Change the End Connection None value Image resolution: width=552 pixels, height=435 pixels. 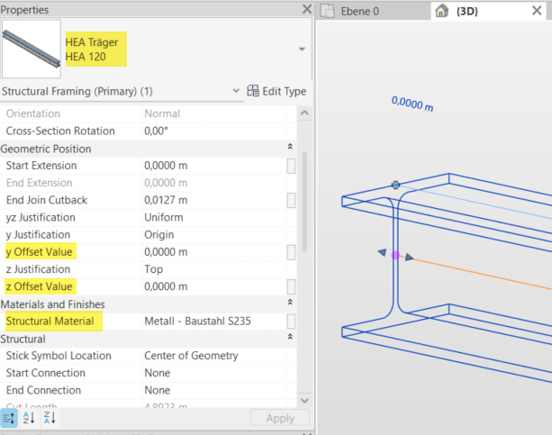[214, 390]
